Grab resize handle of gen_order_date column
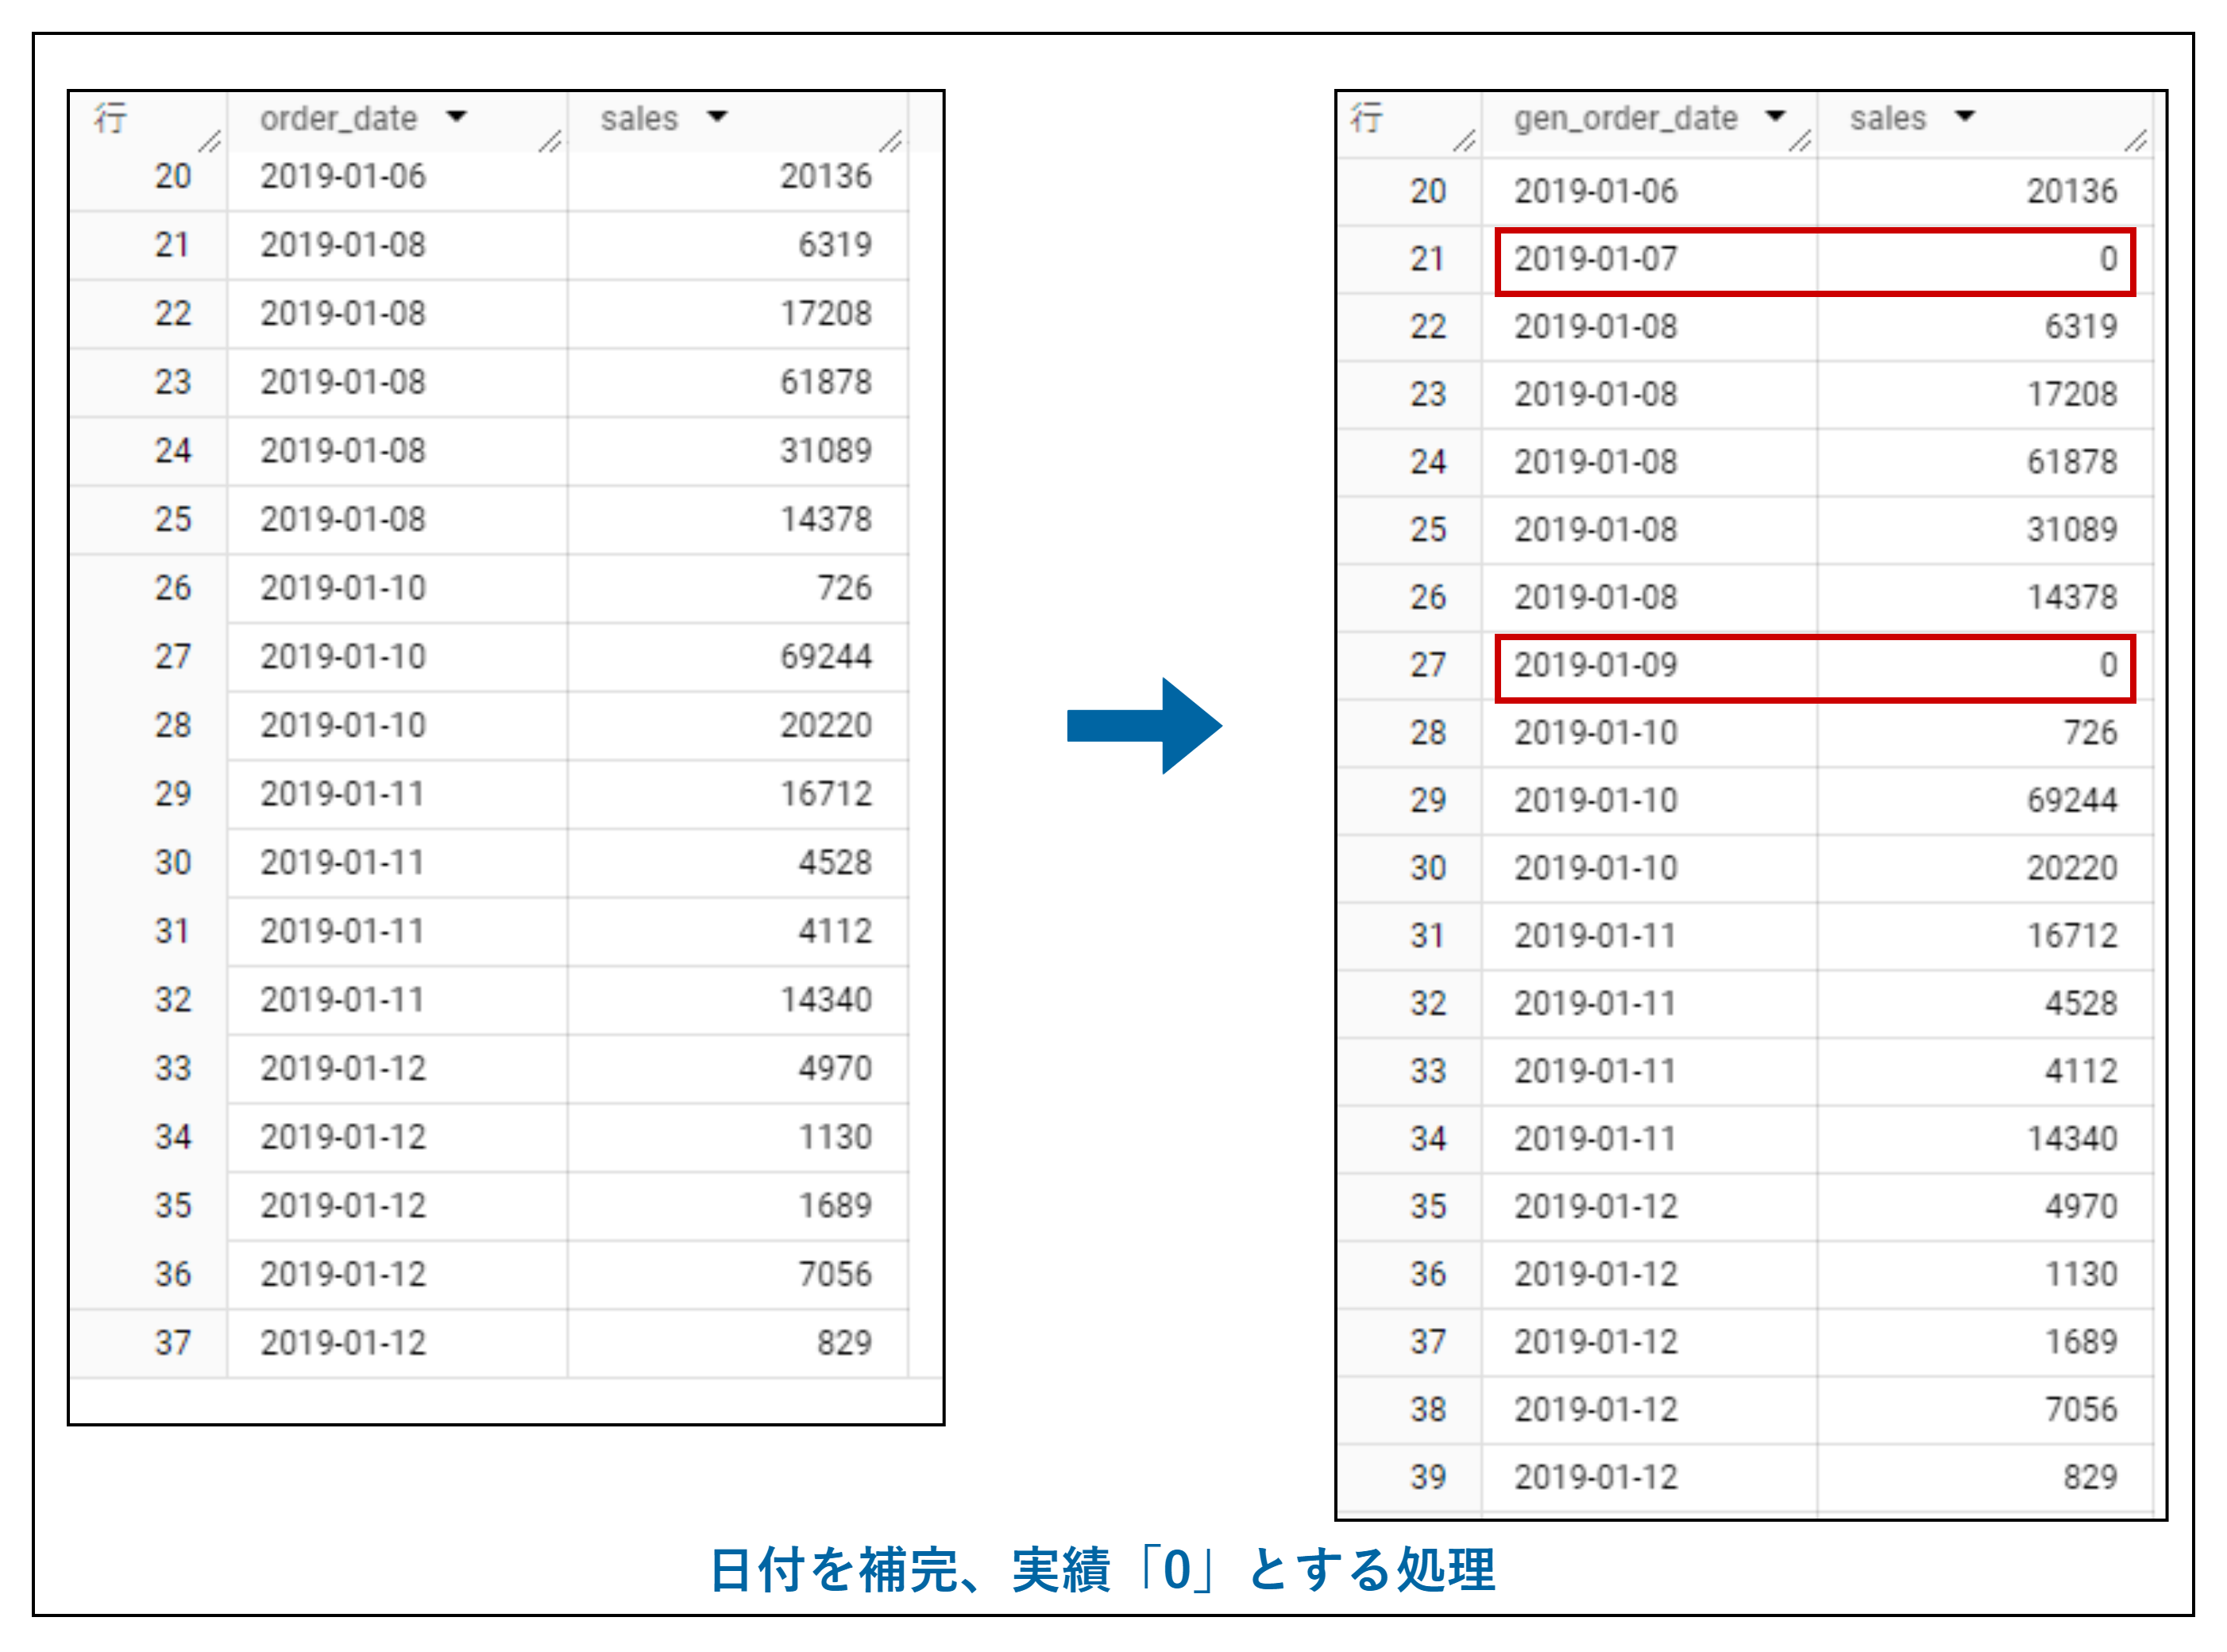Image resolution: width=2227 pixels, height=1652 pixels. click(x=1800, y=141)
